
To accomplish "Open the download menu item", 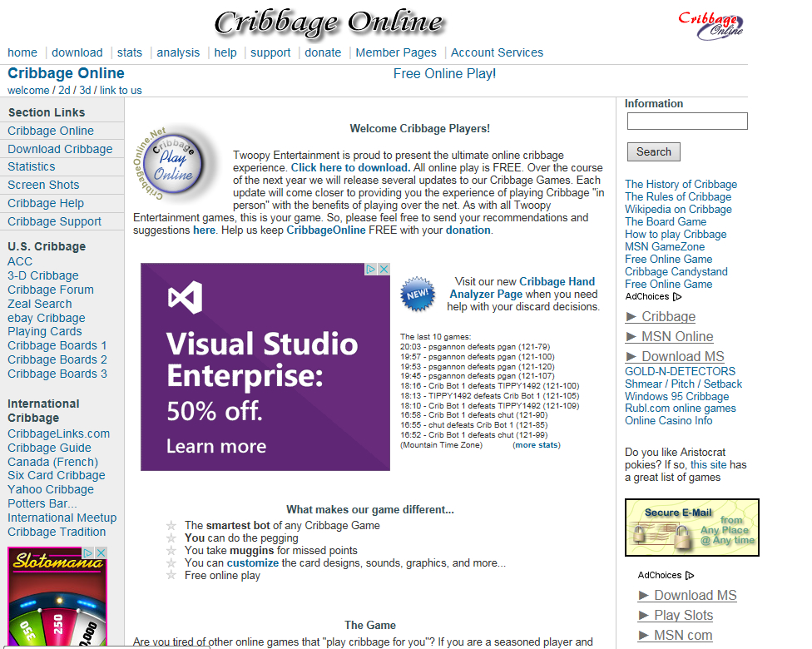I will point(77,52).
